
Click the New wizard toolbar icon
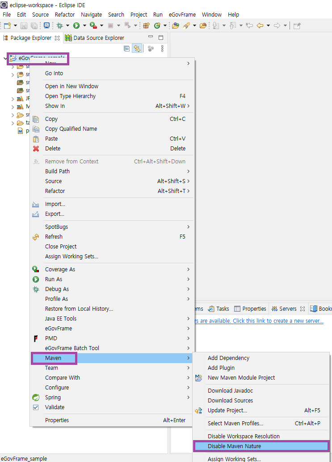pos(7,26)
